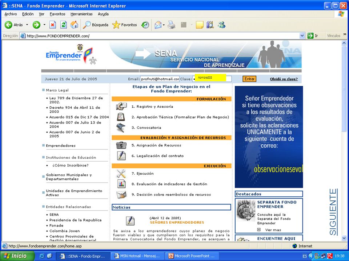Click the Evaluación de indicadores chart icon

click(121, 184)
